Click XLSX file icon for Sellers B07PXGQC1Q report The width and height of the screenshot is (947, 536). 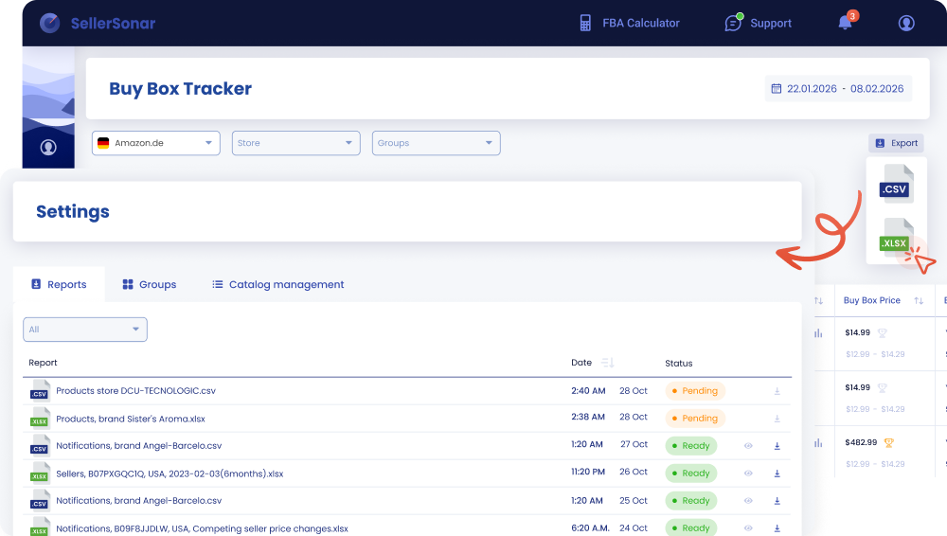(40, 473)
